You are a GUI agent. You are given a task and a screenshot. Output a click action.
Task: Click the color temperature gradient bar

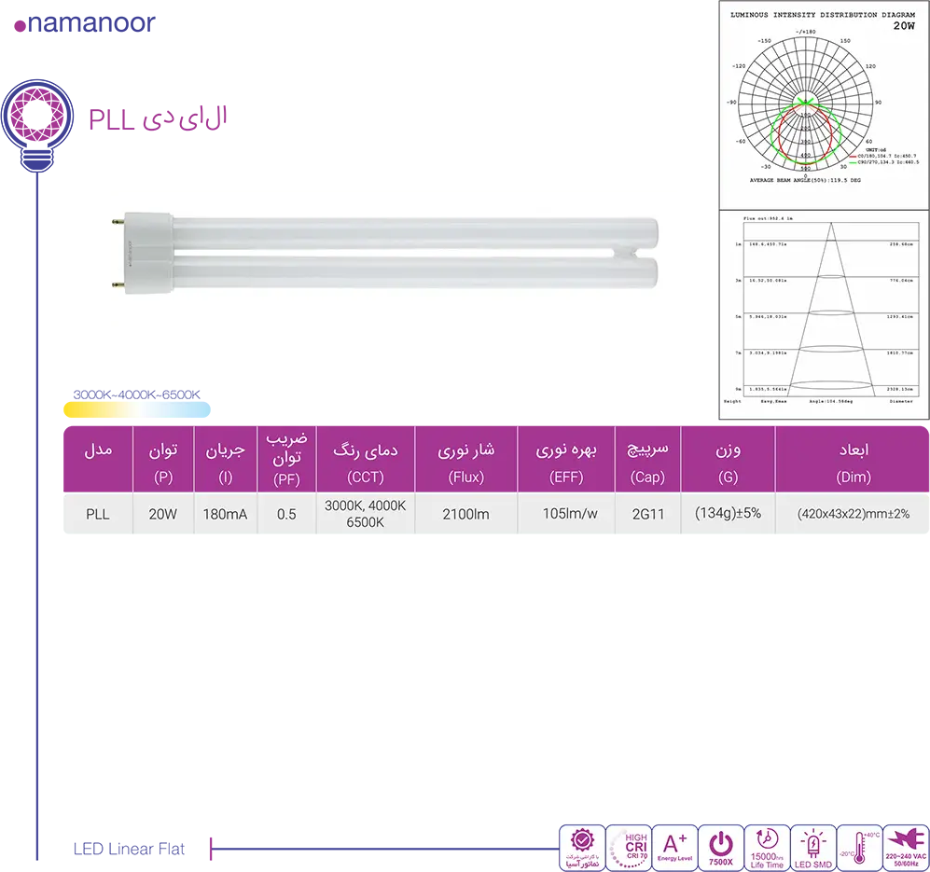point(137,408)
